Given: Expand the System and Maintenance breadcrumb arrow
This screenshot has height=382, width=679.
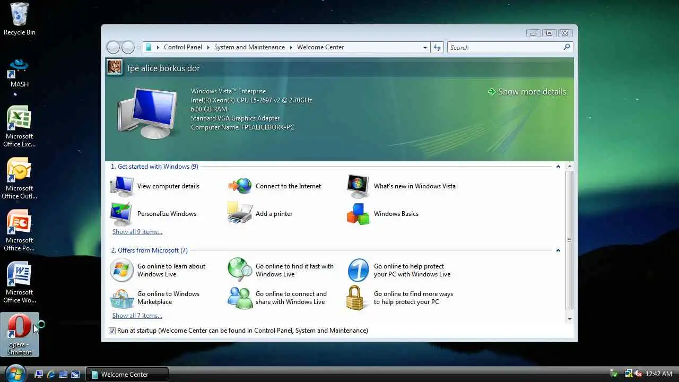Looking at the screenshot, I should 291,47.
